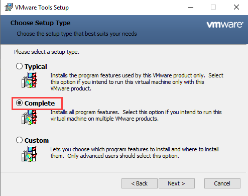Click the Custom option label

(x=37, y=140)
